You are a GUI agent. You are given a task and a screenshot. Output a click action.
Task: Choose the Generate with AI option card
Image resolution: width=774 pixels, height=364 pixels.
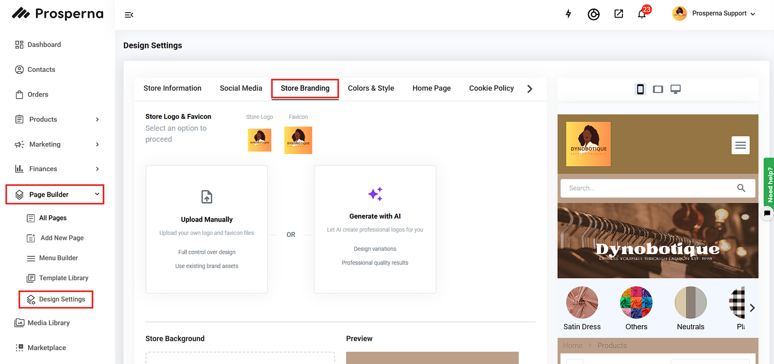pyautogui.click(x=375, y=229)
